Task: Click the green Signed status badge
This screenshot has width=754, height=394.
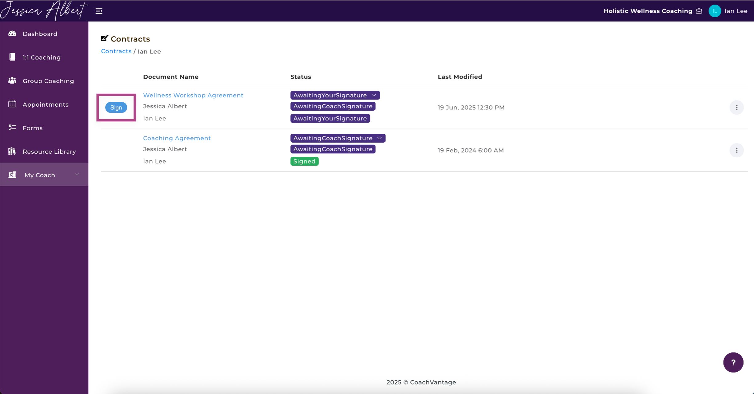Action: tap(304, 161)
